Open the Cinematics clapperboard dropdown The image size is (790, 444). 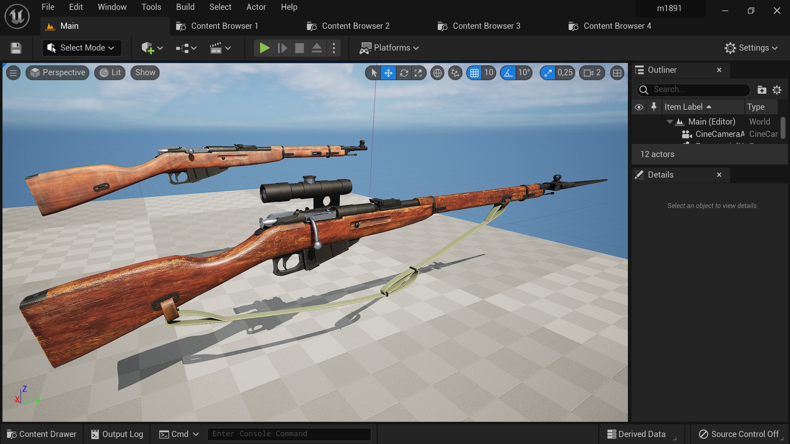[x=220, y=48]
